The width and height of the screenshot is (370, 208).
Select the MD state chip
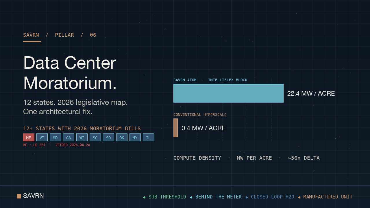tap(55, 138)
